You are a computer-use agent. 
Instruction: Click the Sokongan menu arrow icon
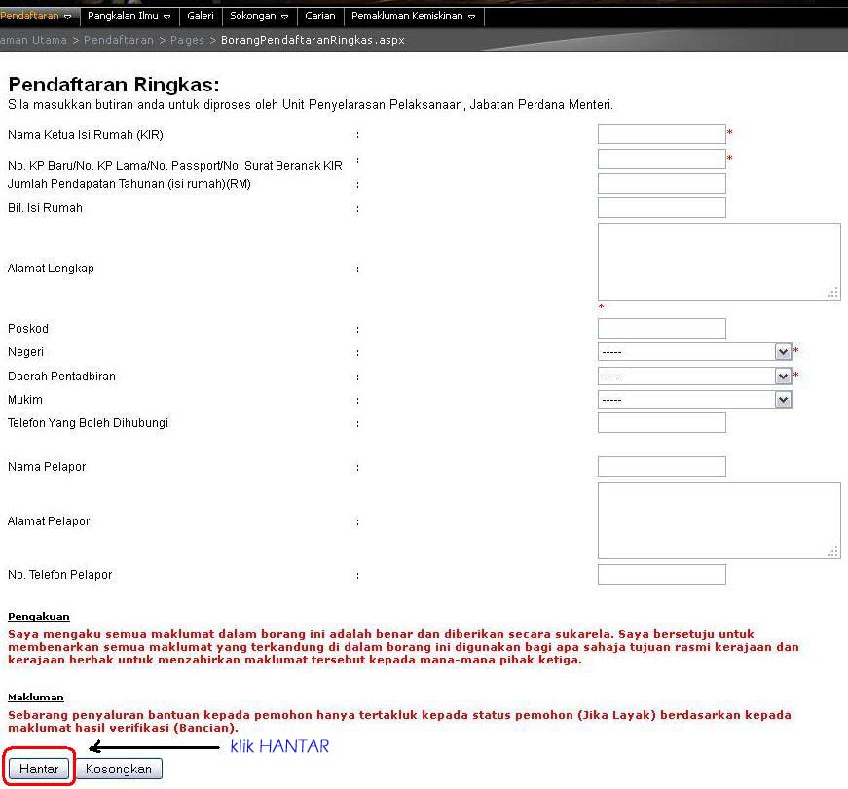coord(285,17)
